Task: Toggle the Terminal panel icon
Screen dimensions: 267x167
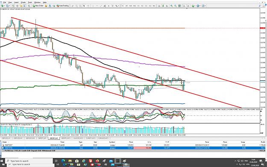Action: [x=25, y=6]
